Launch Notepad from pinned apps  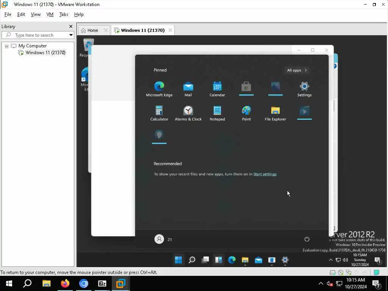point(217,113)
